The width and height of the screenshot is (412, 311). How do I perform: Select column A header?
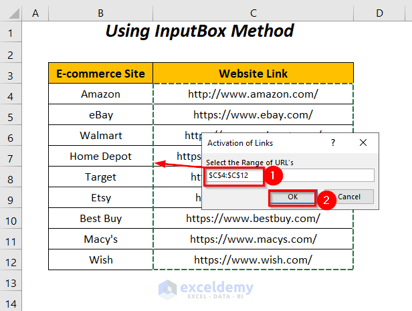(x=35, y=13)
